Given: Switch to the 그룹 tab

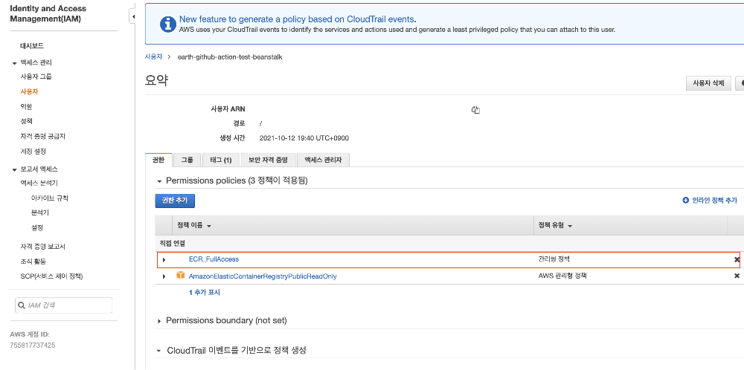Looking at the screenshot, I should pos(187,160).
